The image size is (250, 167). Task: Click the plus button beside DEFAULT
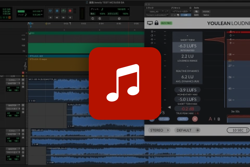click(198, 130)
